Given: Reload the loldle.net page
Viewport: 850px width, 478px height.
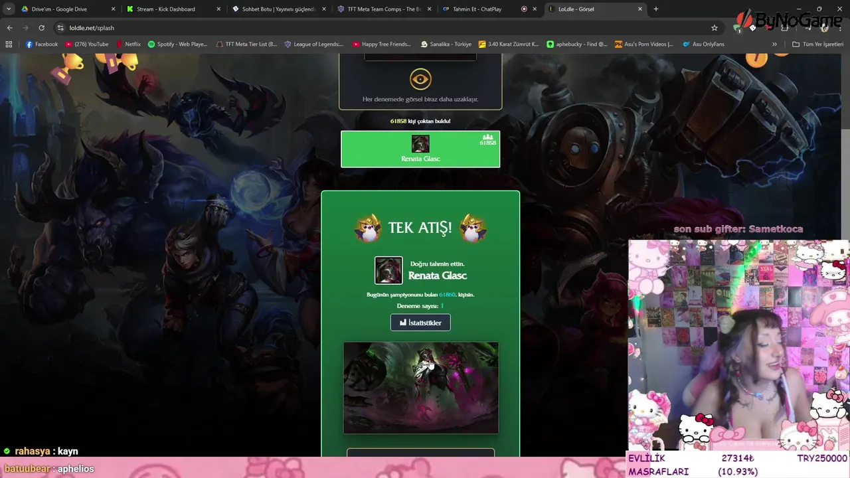Looking at the screenshot, I should pos(41,28).
